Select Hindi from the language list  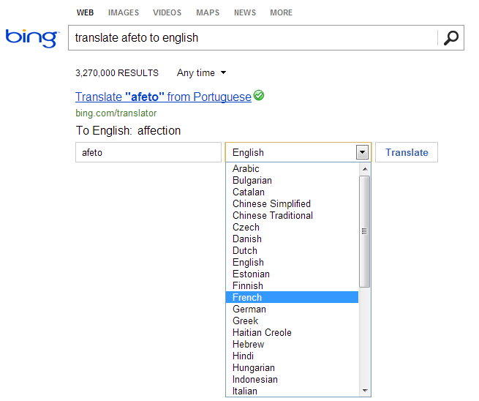point(292,356)
